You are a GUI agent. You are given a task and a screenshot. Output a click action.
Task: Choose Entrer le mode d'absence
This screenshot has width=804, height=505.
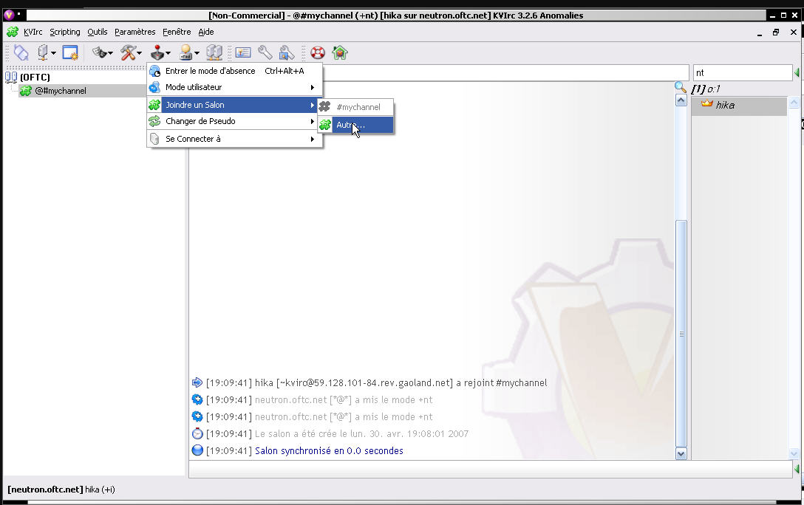(235, 71)
